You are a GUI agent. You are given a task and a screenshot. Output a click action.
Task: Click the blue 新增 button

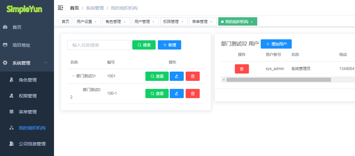(x=169, y=45)
